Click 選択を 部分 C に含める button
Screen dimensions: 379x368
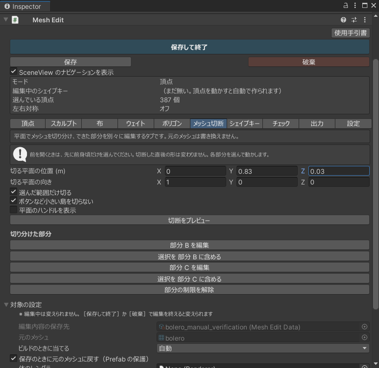pyautogui.click(x=189, y=278)
